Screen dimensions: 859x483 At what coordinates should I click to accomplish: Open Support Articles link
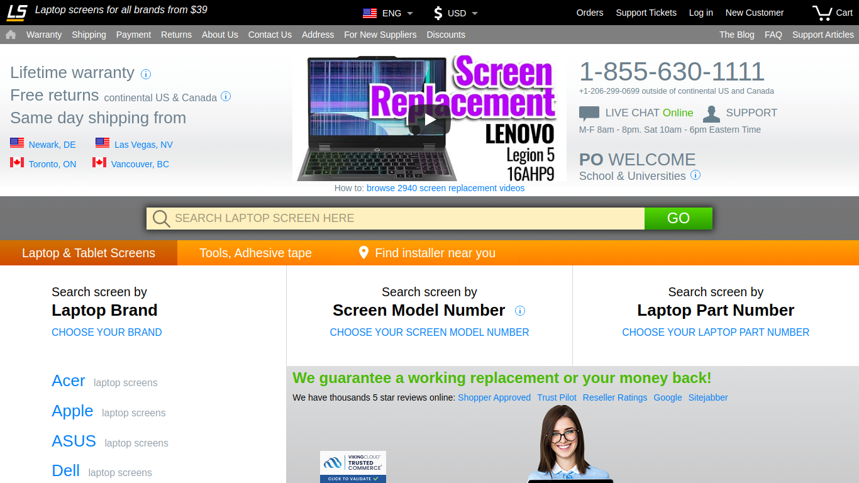point(823,35)
